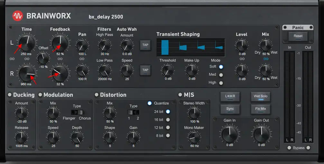The height and width of the screenshot is (164, 324).
Task: Click the Transient Threshold knob
Action: 168,70
